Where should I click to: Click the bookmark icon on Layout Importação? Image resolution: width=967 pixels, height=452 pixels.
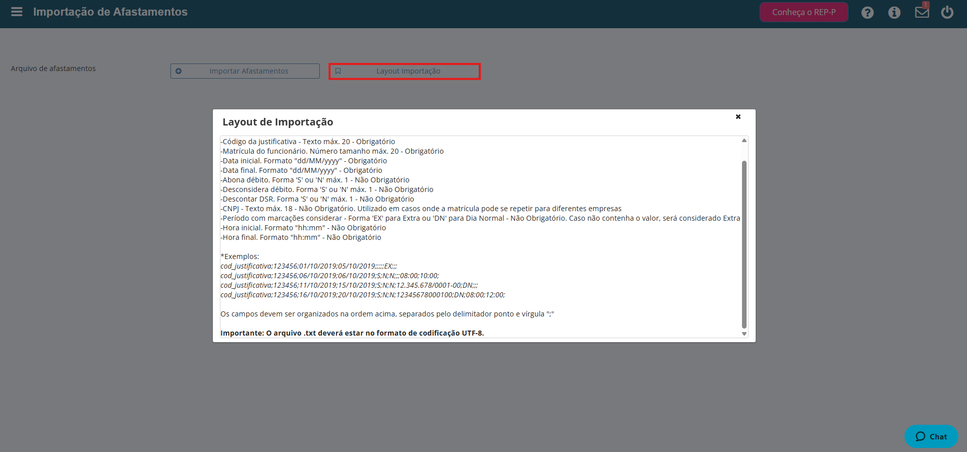click(x=338, y=71)
